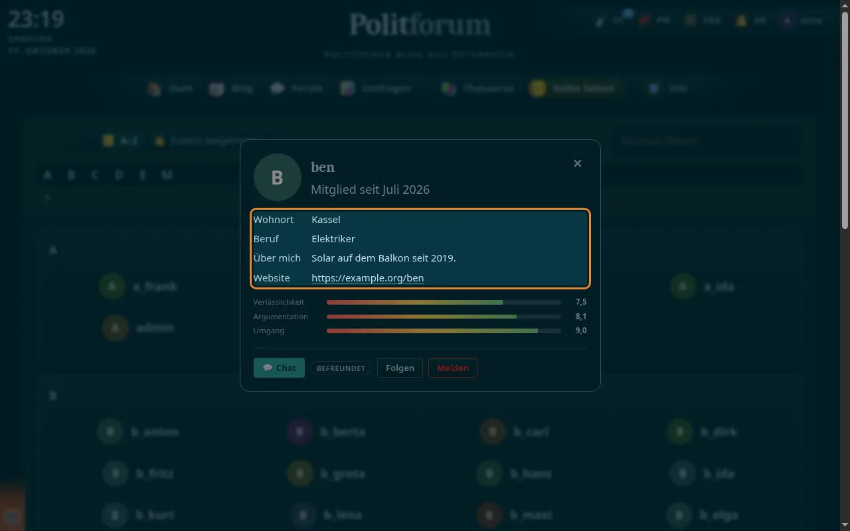
Task: Click the BEFREUNDET badge
Action: click(341, 368)
